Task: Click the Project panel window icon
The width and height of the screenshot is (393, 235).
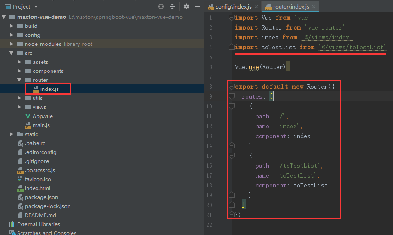Action: click(8, 7)
